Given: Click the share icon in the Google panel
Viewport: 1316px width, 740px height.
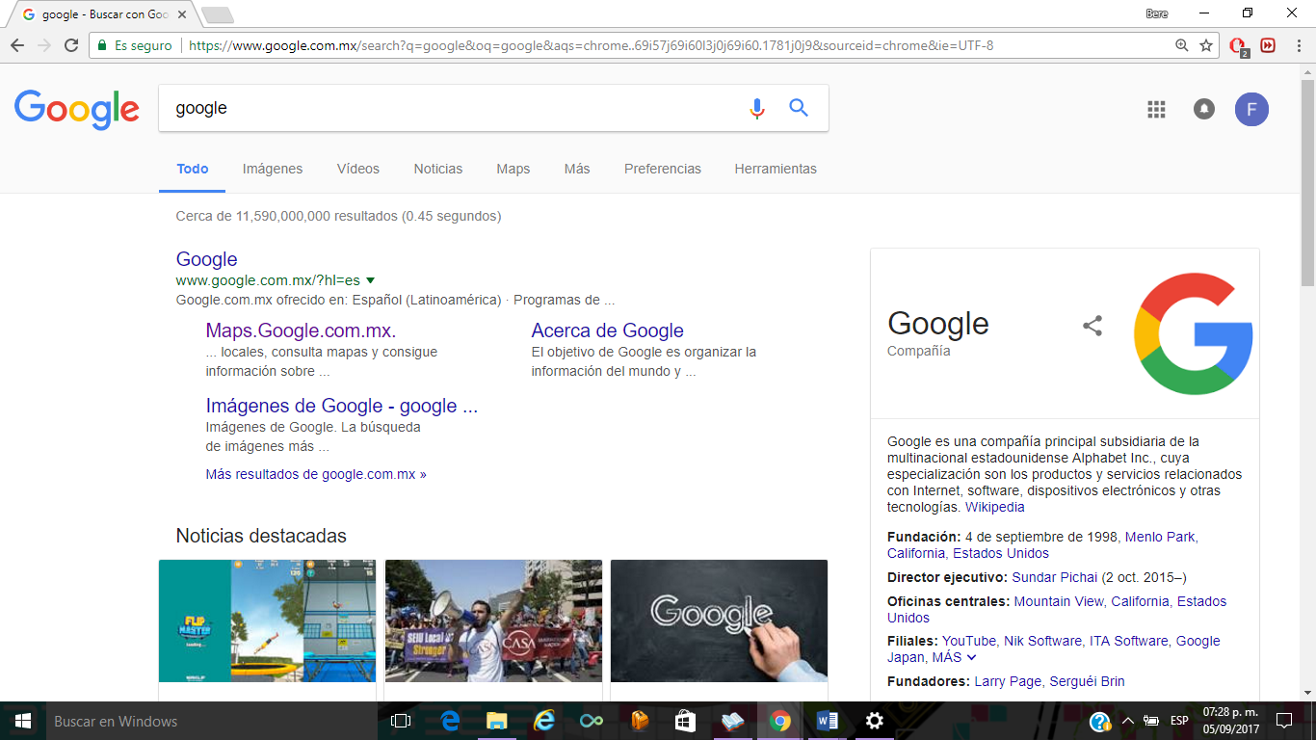Looking at the screenshot, I should tap(1092, 326).
